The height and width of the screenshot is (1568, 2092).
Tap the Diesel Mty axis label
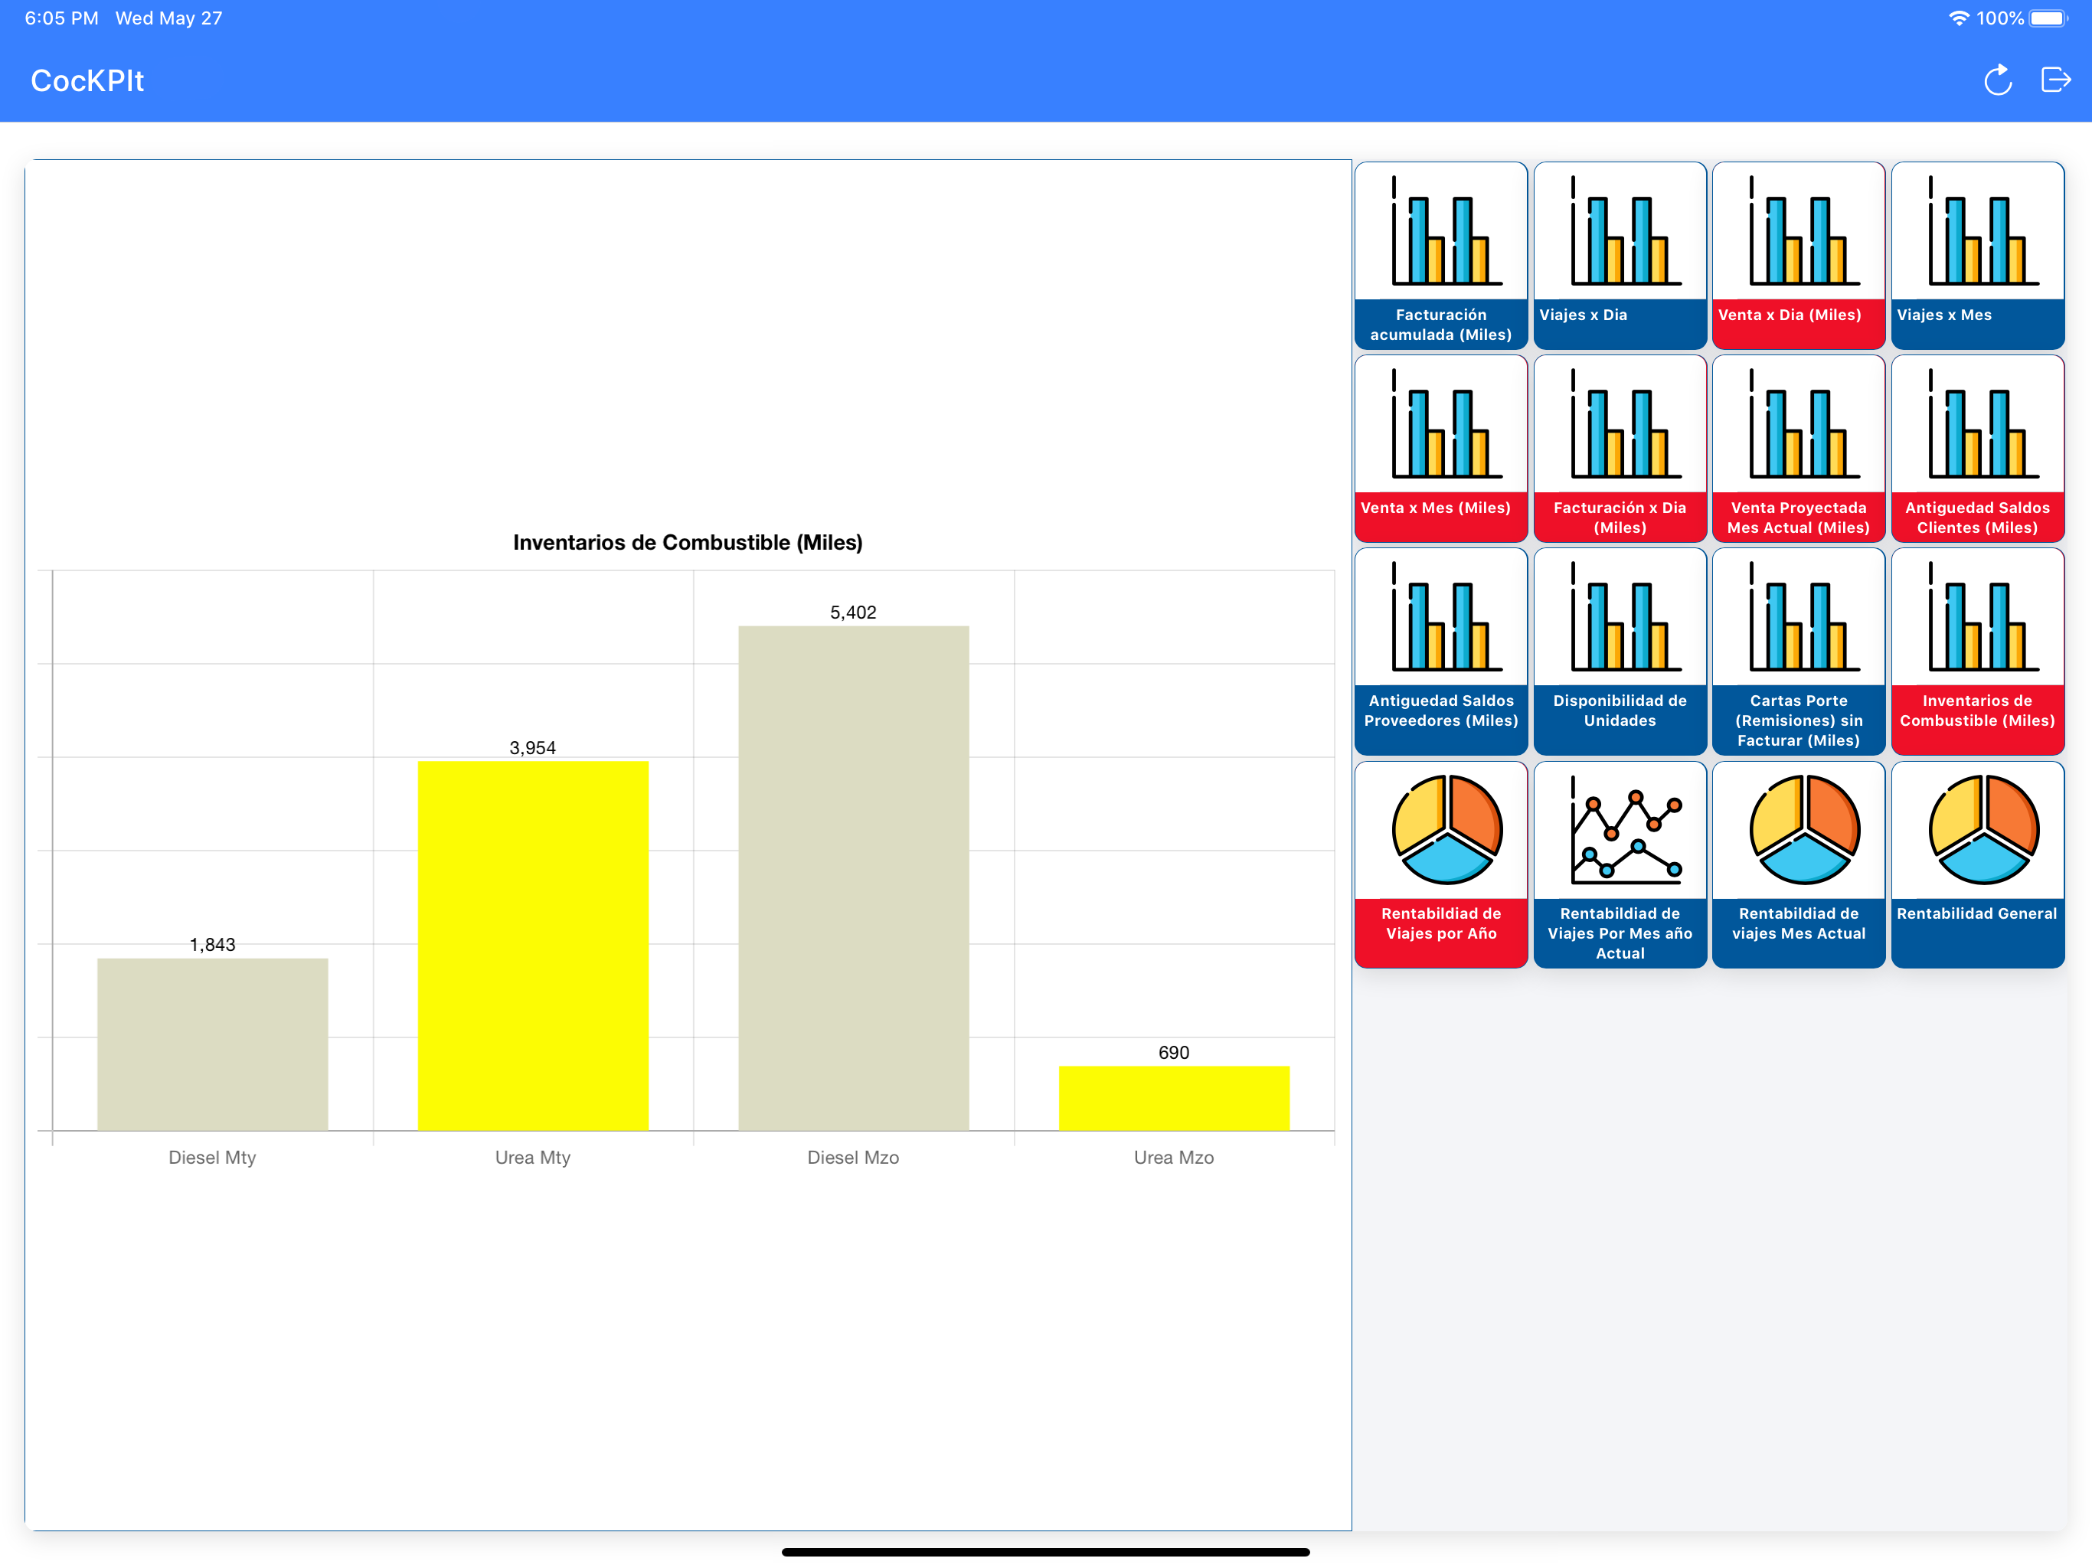click(x=213, y=1158)
